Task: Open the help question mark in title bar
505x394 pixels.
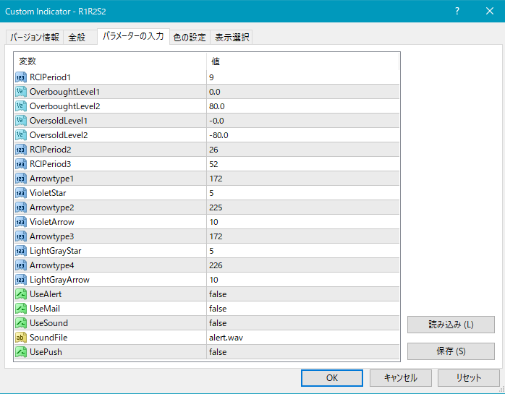Action: pyautogui.click(x=457, y=12)
